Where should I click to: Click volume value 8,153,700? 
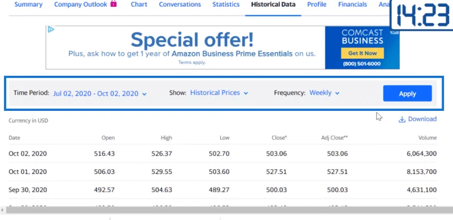pyautogui.click(x=422, y=172)
